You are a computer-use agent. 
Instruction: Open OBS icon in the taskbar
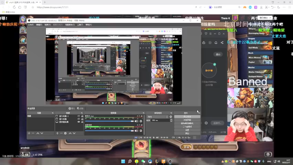[x=170, y=161]
